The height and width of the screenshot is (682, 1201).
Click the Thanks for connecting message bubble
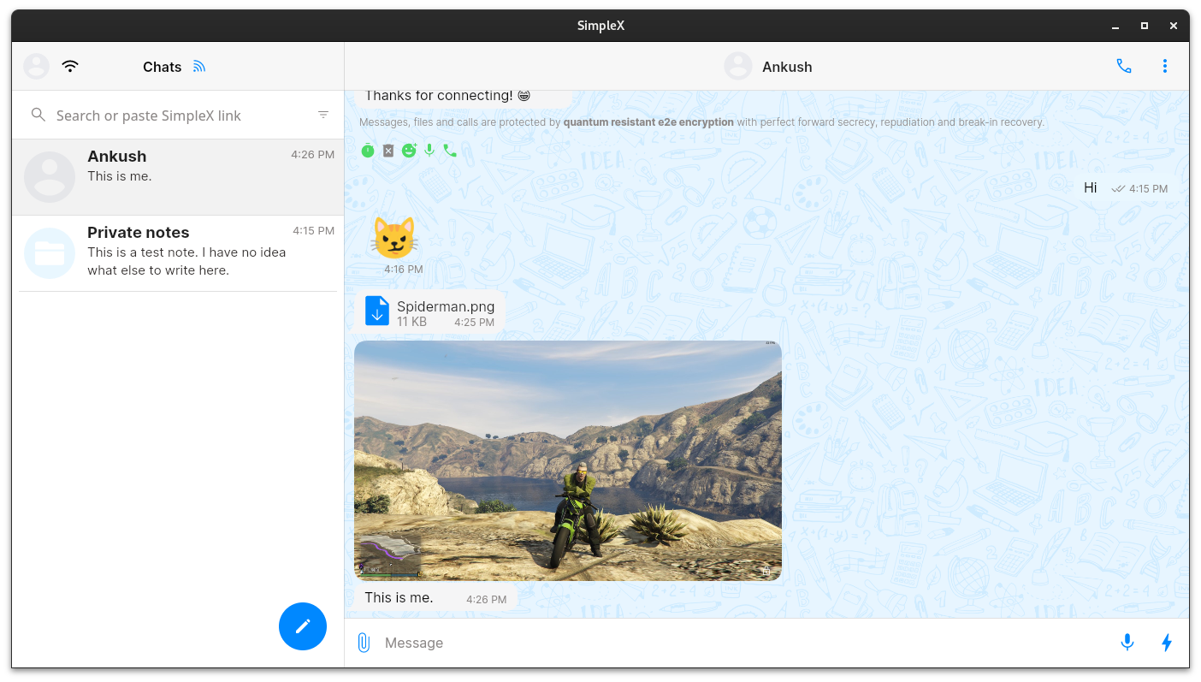point(447,95)
